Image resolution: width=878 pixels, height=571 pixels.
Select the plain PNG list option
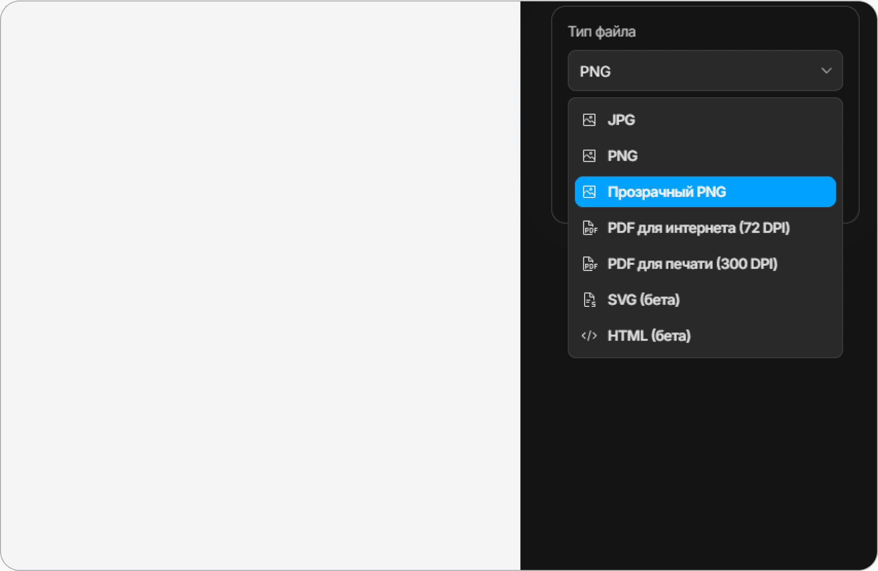705,156
